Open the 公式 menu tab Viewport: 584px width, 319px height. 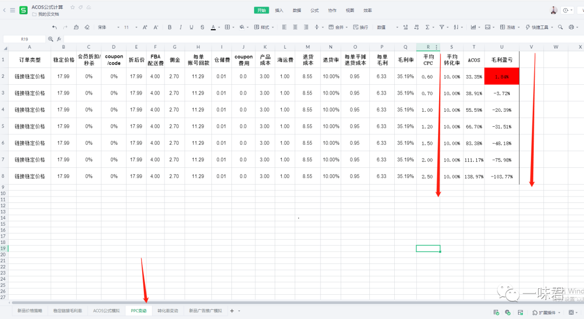(314, 10)
